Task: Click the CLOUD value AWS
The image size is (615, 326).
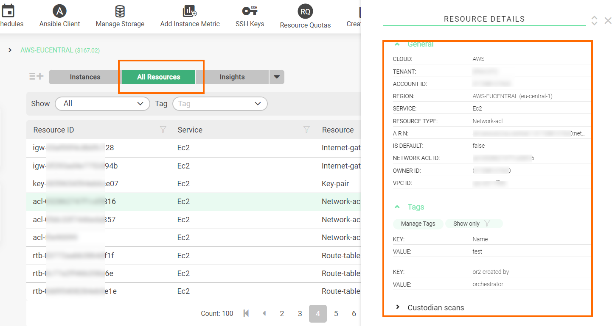Action: 478,59
